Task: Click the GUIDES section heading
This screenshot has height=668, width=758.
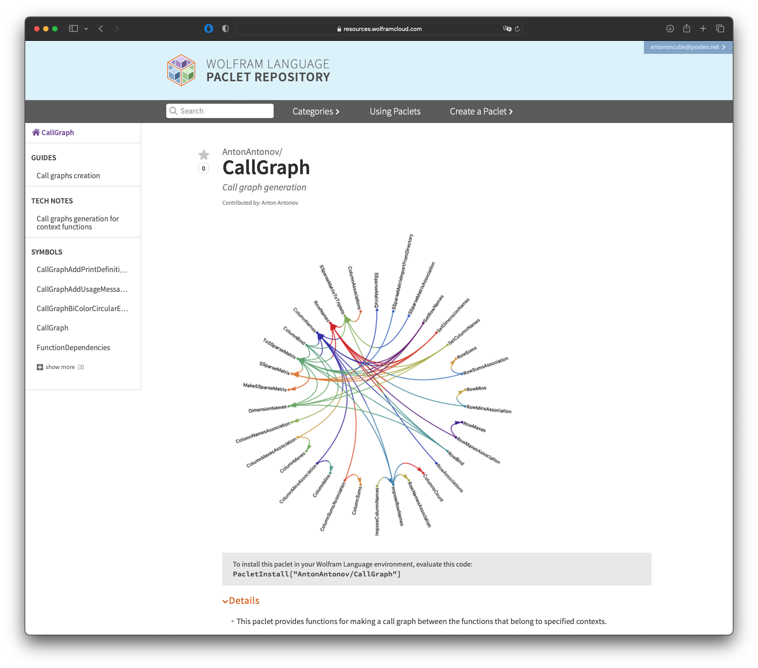Action: point(44,158)
